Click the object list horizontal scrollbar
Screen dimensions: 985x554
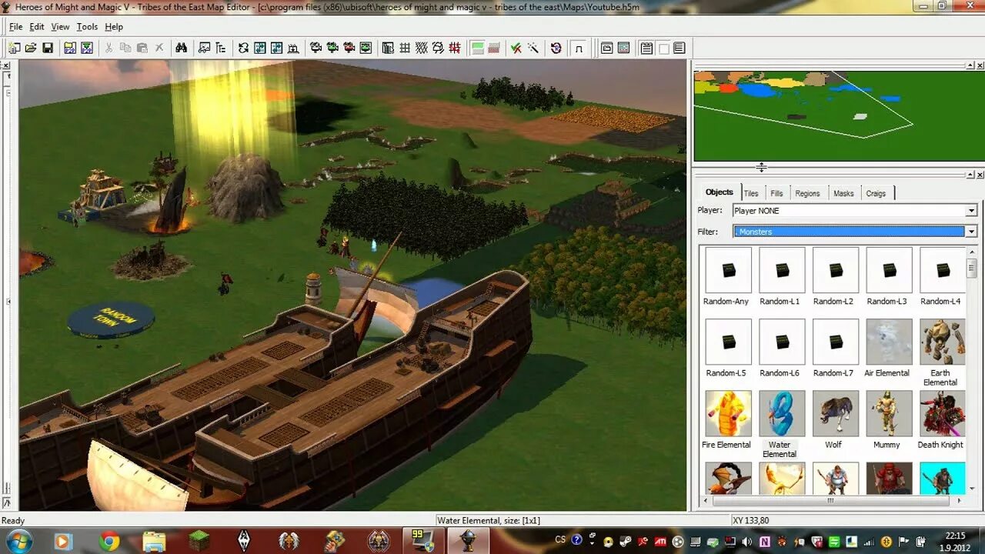pos(831,500)
